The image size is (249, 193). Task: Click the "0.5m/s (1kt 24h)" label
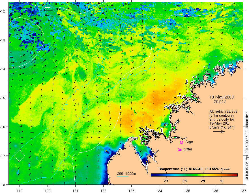coord(222,127)
